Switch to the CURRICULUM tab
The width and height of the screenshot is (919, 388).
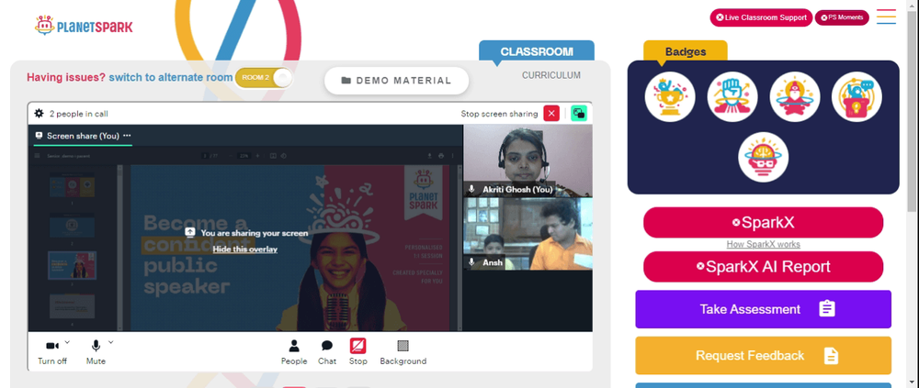pyautogui.click(x=551, y=75)
